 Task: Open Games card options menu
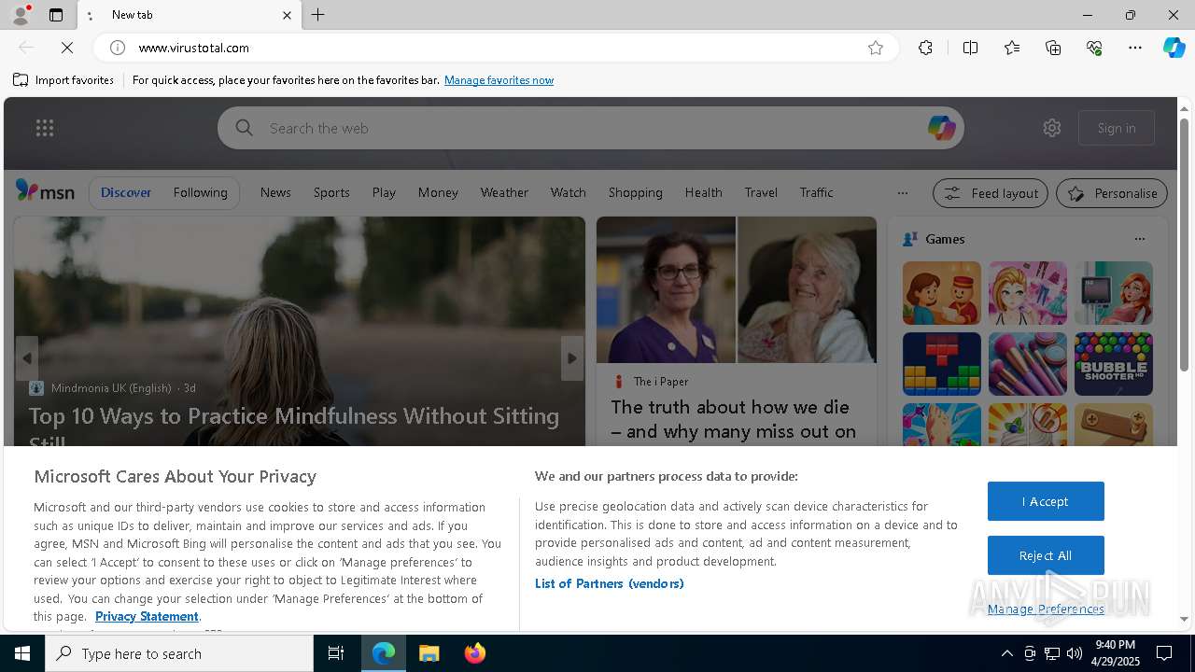(1140, 239)
